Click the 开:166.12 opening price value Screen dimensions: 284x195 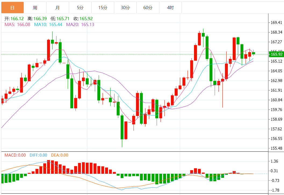click(x=14, y=19)
